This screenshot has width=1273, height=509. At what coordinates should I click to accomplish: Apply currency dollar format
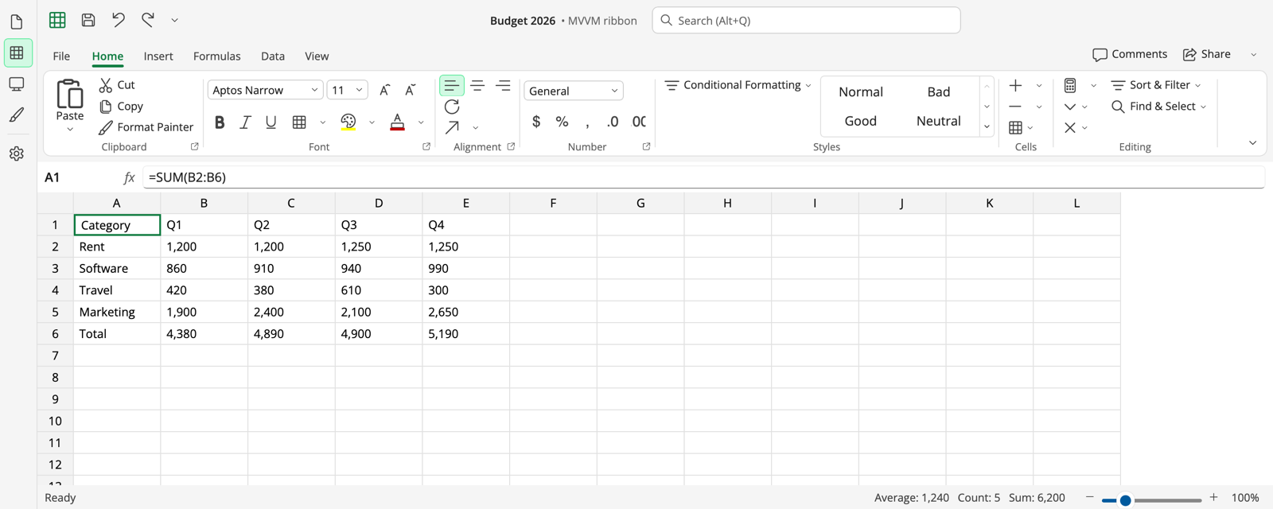(536, 122)
